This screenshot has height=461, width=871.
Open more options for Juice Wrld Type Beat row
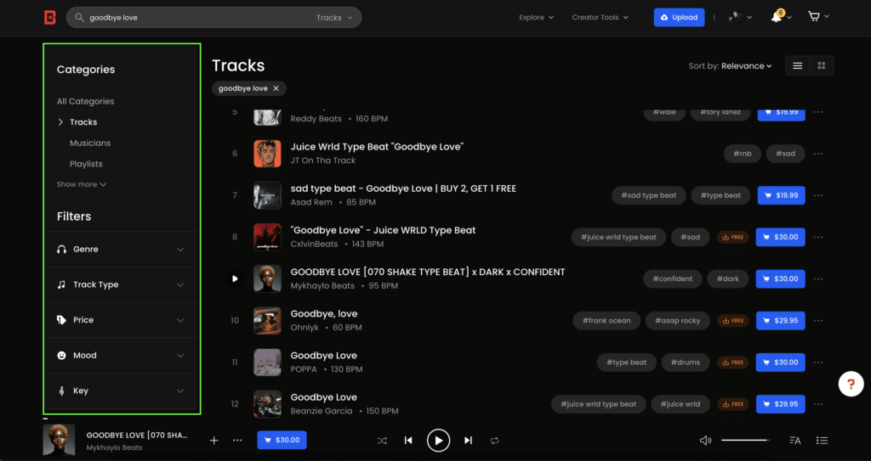coord(817,154)
